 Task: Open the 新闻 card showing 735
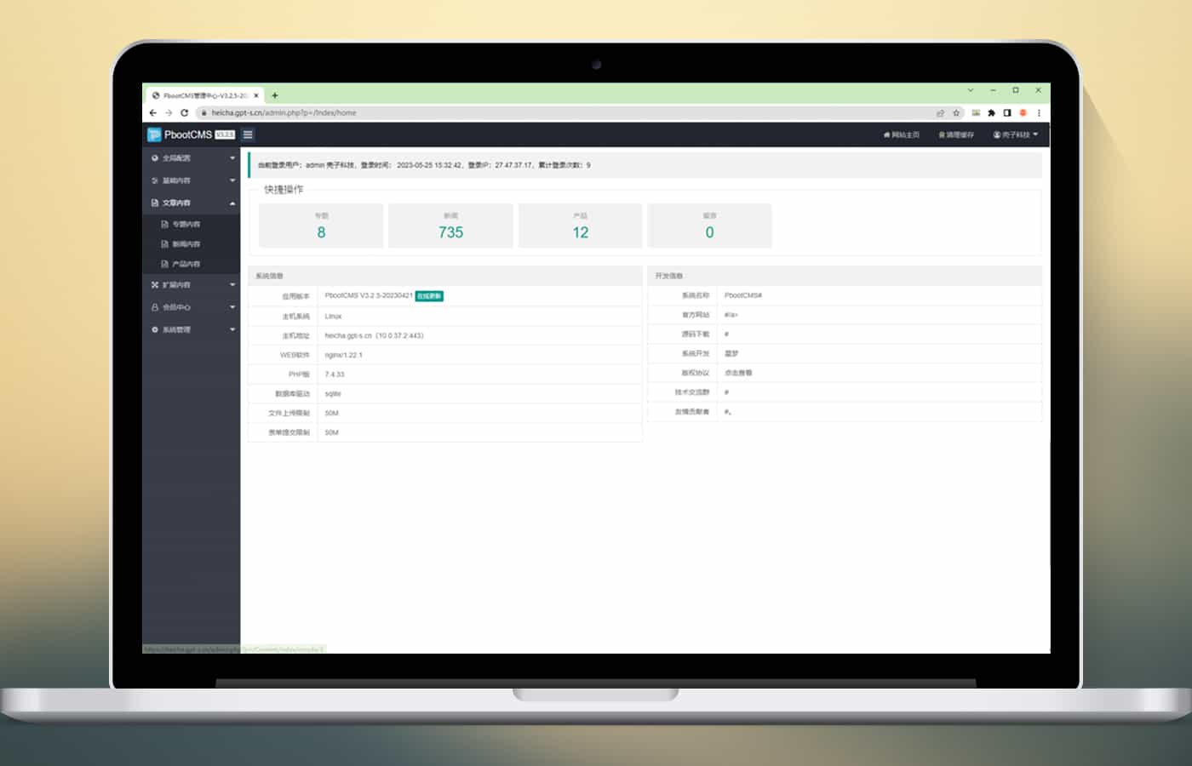tap(450, 226)
